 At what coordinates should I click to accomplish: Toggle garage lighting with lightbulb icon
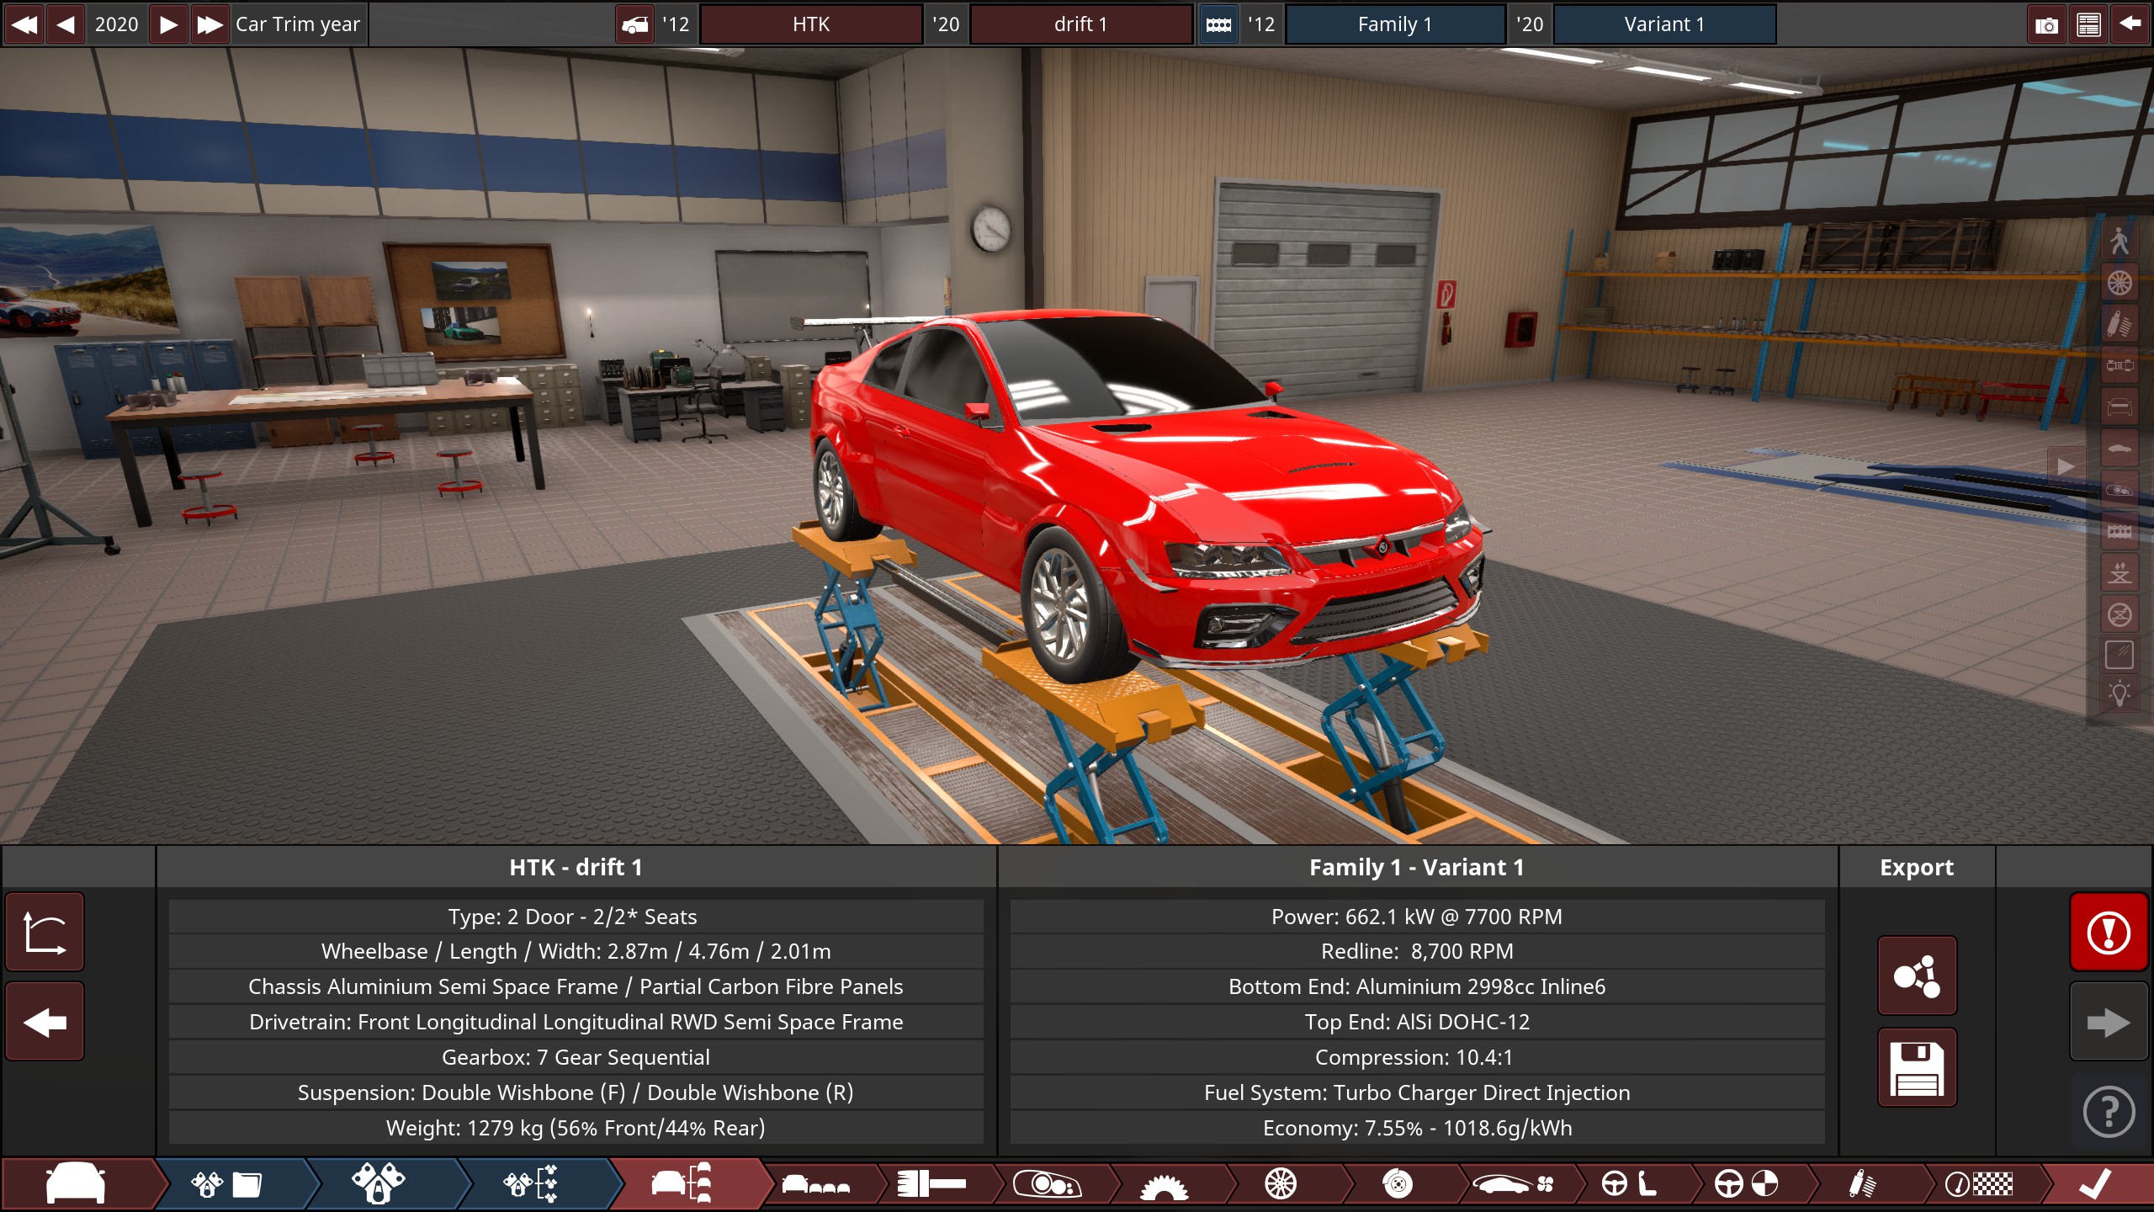point(2120,695)
